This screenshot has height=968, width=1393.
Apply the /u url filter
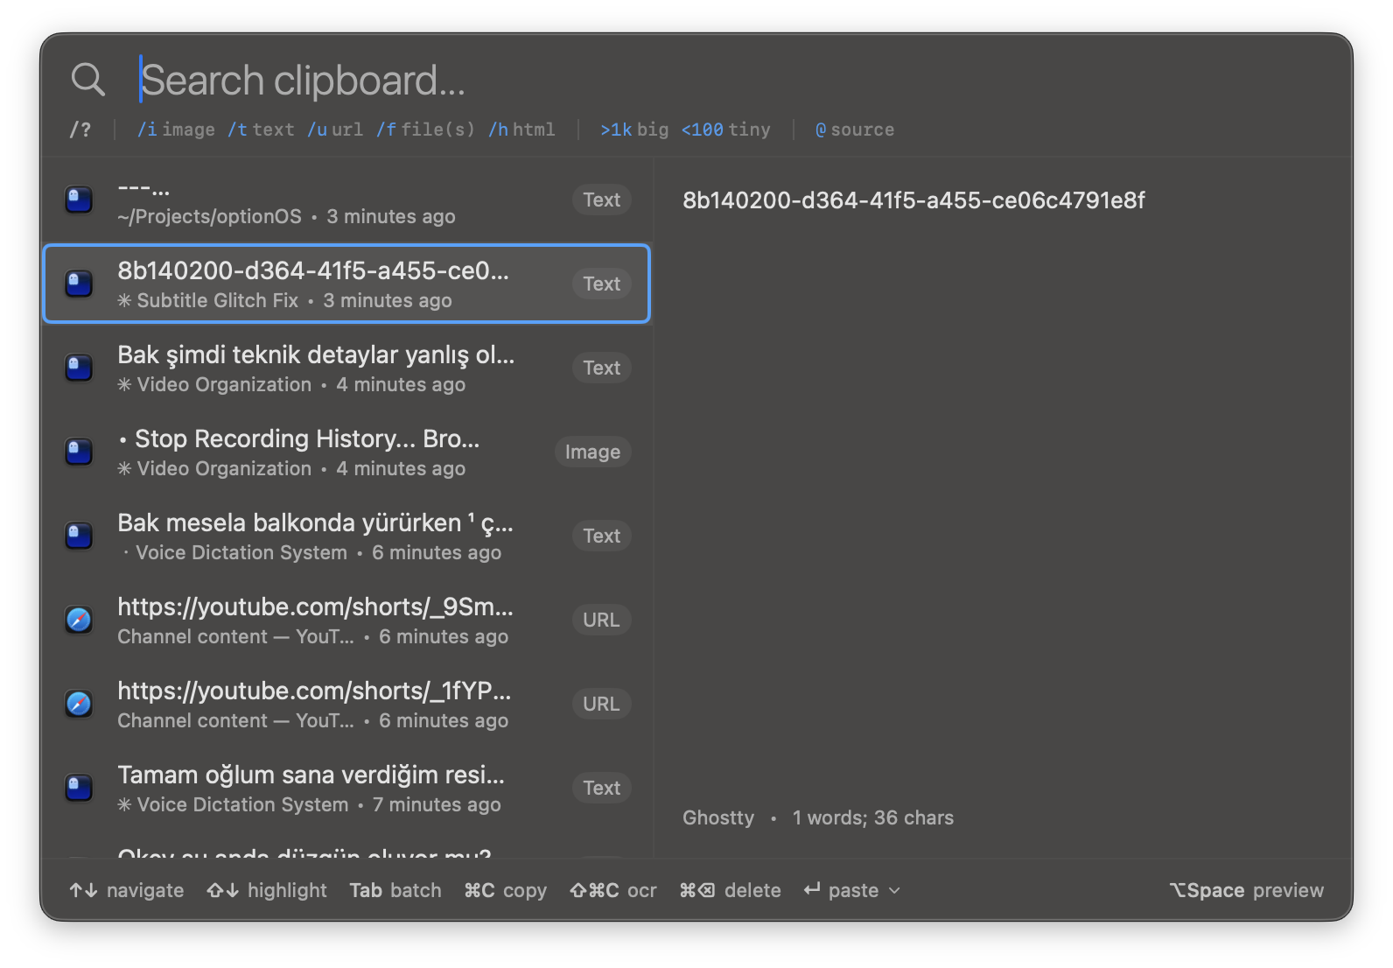[335, 130]
